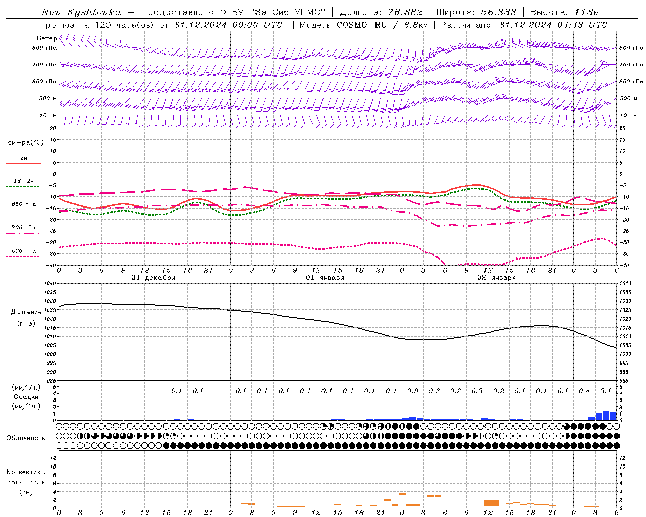This screenshot has height=517, width=646.
Task: Click the Td 2м legend label
Action: (x=23, y=181)
